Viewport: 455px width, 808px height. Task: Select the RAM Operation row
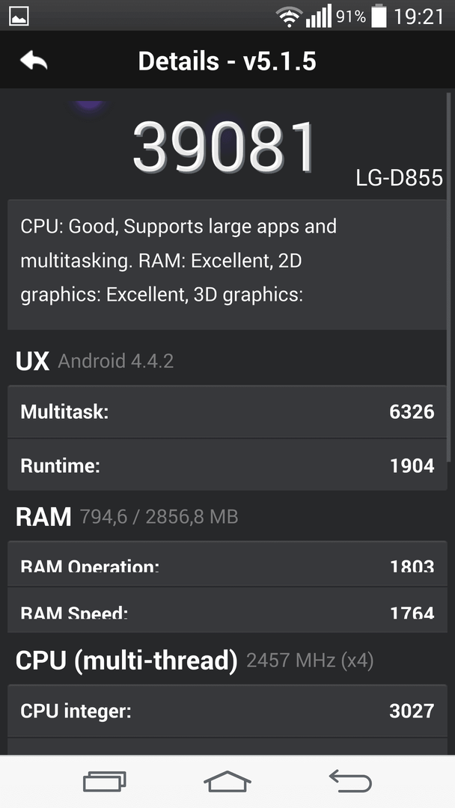(227, 564)
